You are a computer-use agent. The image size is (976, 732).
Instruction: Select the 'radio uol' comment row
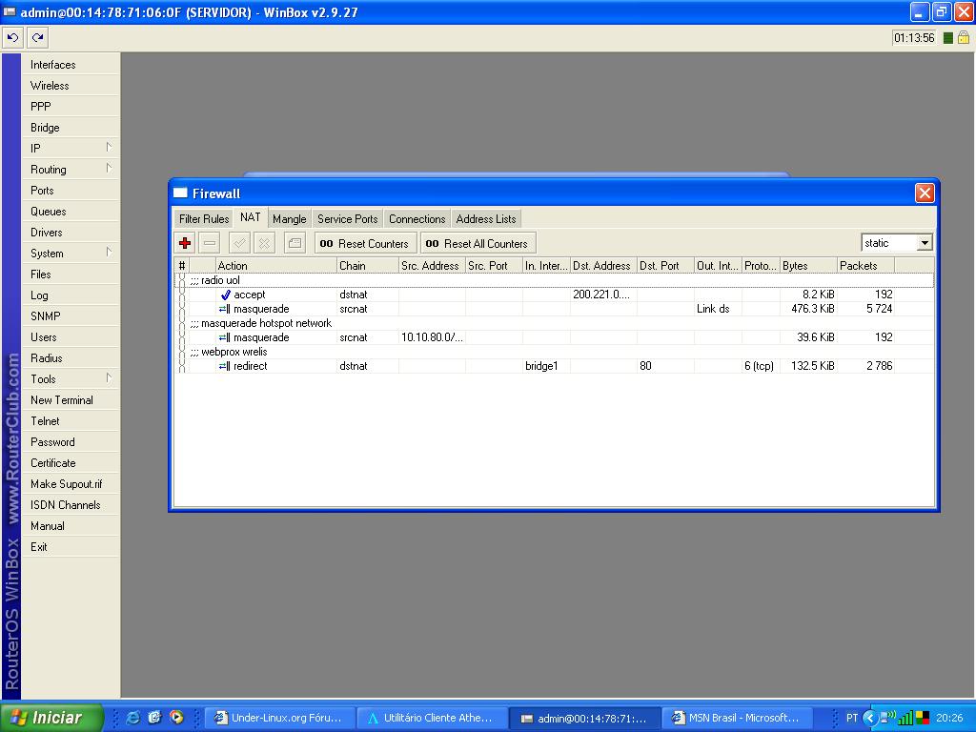pyautogui.click(x=555, y=281)
